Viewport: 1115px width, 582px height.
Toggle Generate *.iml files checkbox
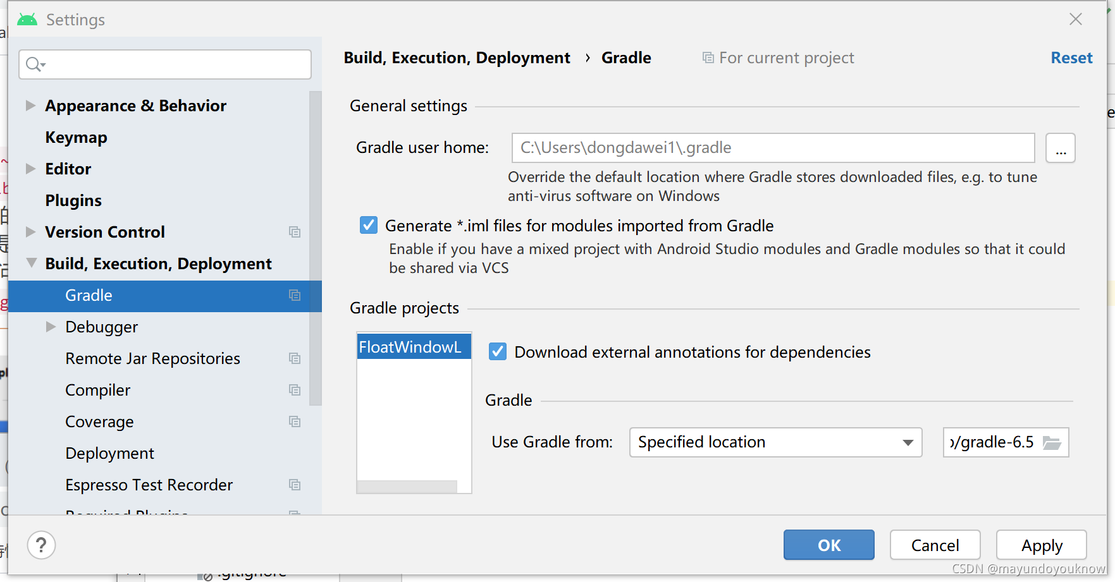[369, 225]
